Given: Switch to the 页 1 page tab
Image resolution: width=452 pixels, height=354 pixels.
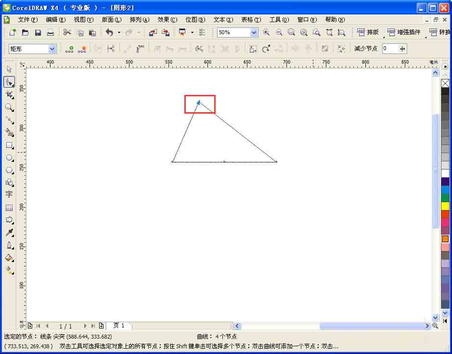Looking at the screenshot, I should [119, 326].
